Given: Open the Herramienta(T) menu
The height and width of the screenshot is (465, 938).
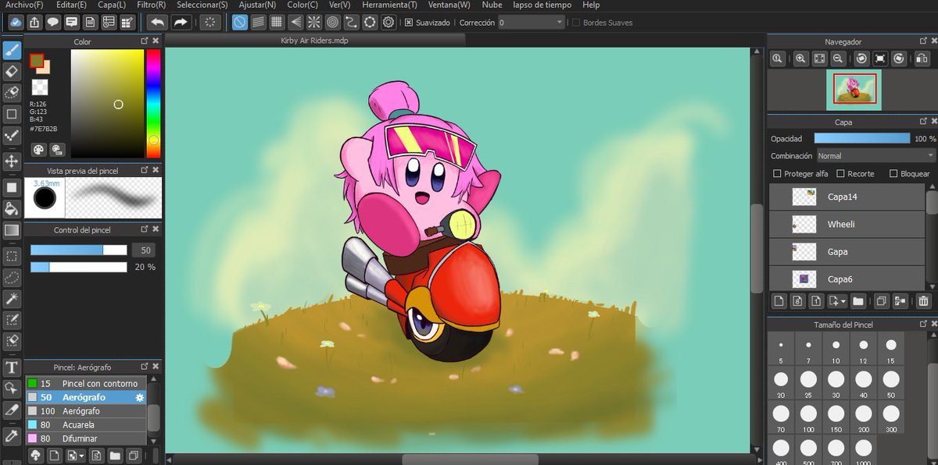Looking at the screenshot, I should (x=390, y=5).
